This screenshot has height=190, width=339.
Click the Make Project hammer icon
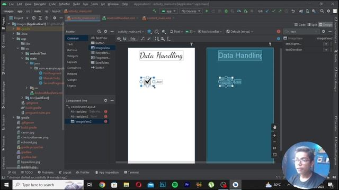(x=154, y=11)
